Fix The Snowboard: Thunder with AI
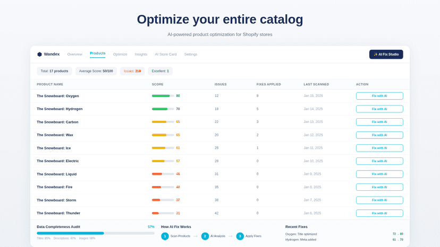 coord(379,213)
